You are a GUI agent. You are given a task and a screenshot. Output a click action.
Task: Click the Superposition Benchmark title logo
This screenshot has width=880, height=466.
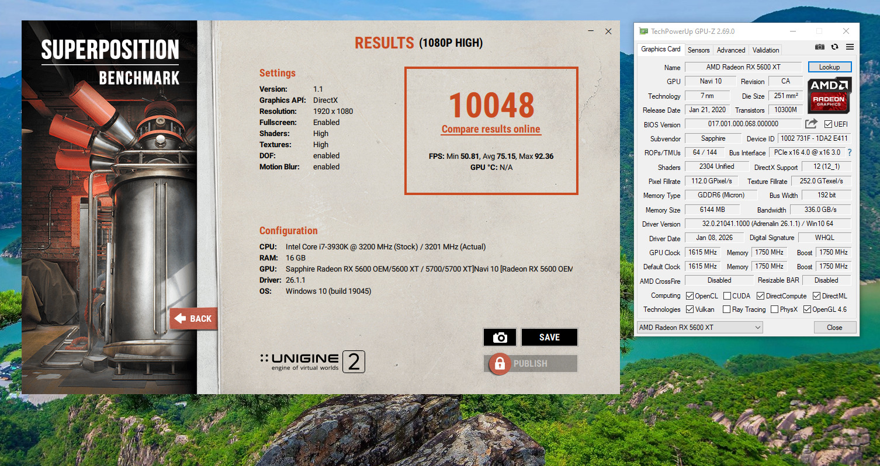[x=110, y=62]
